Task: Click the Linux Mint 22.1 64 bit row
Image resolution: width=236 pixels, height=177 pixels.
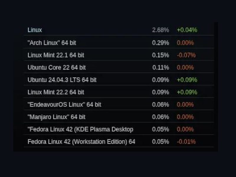Action: pos(56,55)
